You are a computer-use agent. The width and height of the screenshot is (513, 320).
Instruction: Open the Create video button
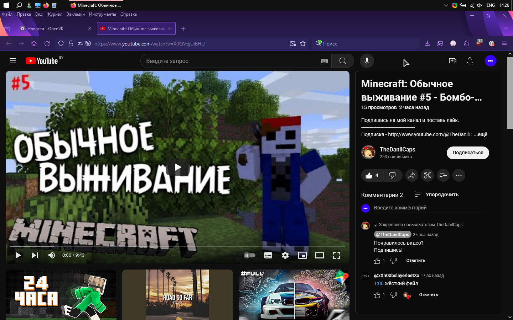[x=453, y=61]
